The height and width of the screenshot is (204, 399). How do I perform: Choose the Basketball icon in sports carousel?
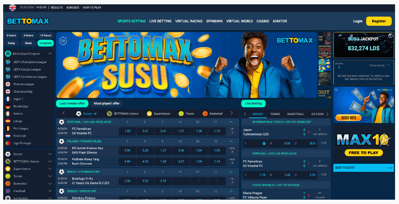tap(205, 113)
